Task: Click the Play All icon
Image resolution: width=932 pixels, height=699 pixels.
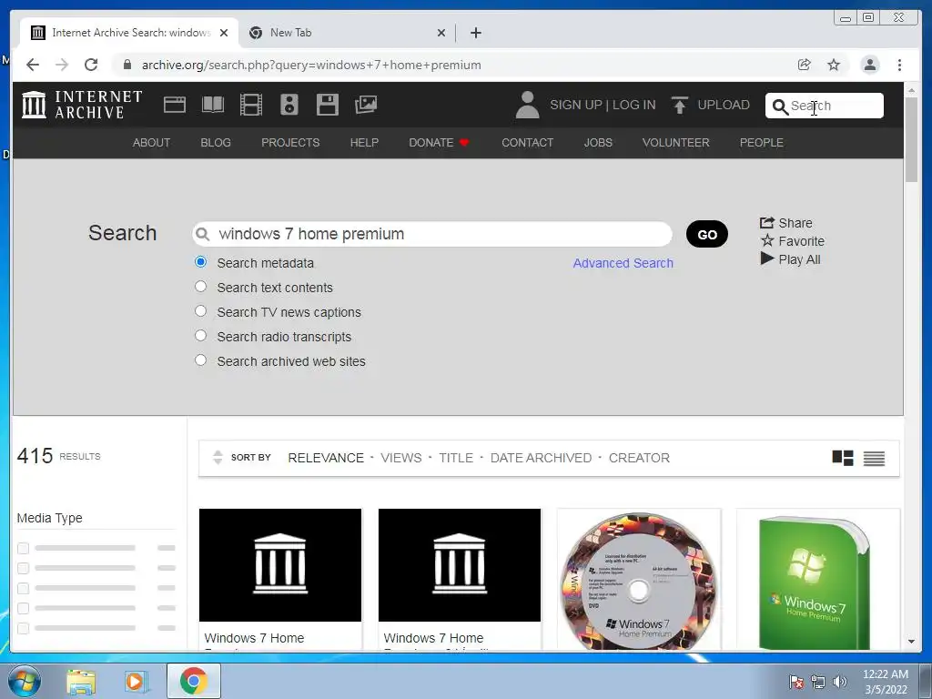Action: [767, 258]
